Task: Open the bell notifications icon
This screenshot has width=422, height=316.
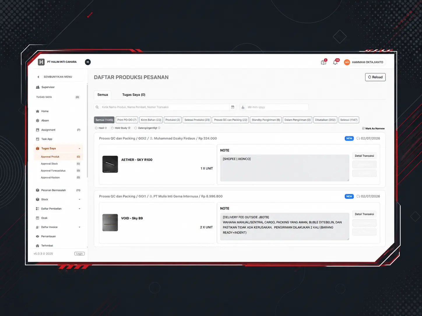Action: click(x=335, y=62)
